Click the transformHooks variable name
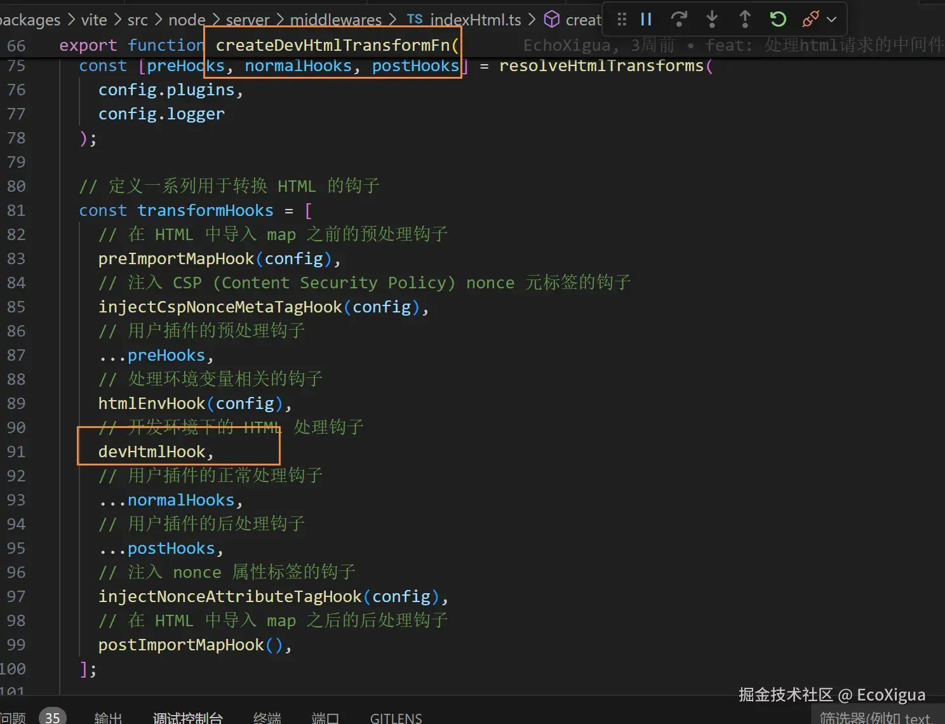 [x=205, y=211]
